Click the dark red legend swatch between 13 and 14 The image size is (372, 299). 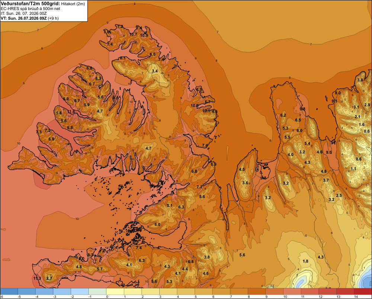click(345, 292)
